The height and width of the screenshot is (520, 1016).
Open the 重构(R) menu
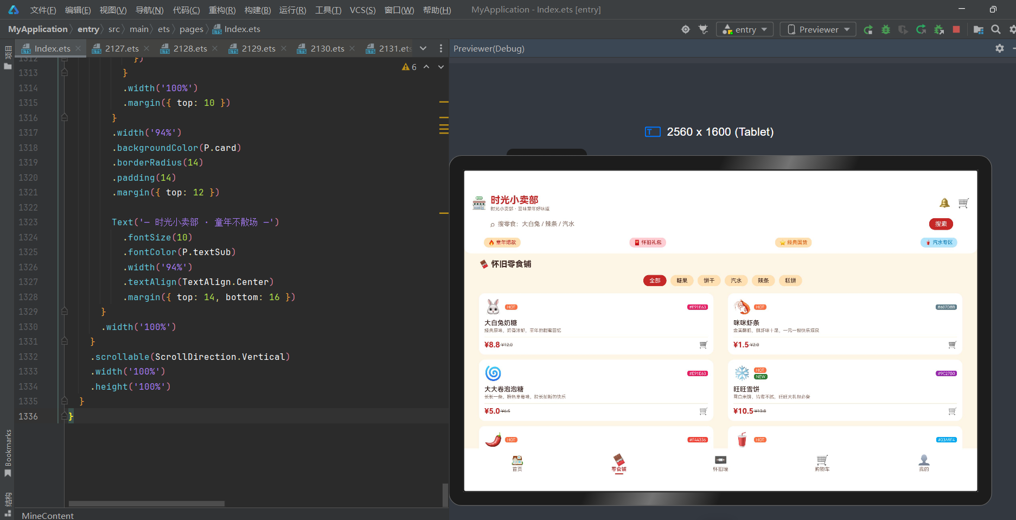point(222,10)
